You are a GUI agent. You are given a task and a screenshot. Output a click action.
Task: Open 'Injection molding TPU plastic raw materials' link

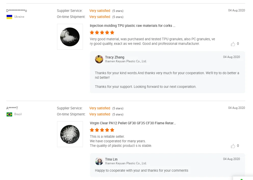click(132, 26)
